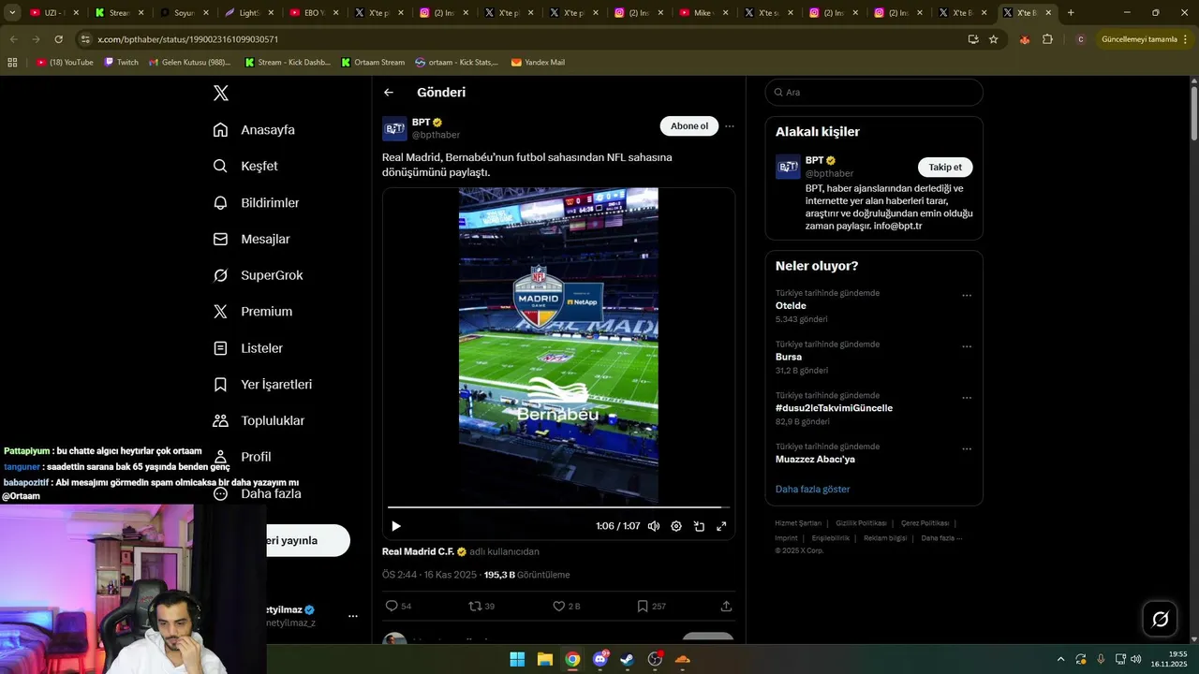Click Daha fazla göster link

point(813,489)
